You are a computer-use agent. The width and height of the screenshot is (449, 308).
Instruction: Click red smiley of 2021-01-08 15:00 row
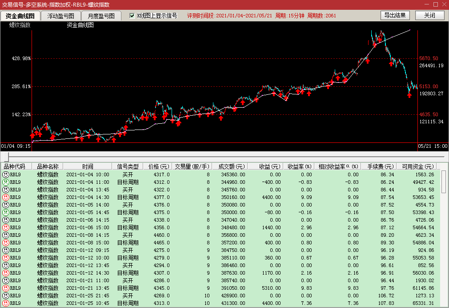click(x=6, y=243)
